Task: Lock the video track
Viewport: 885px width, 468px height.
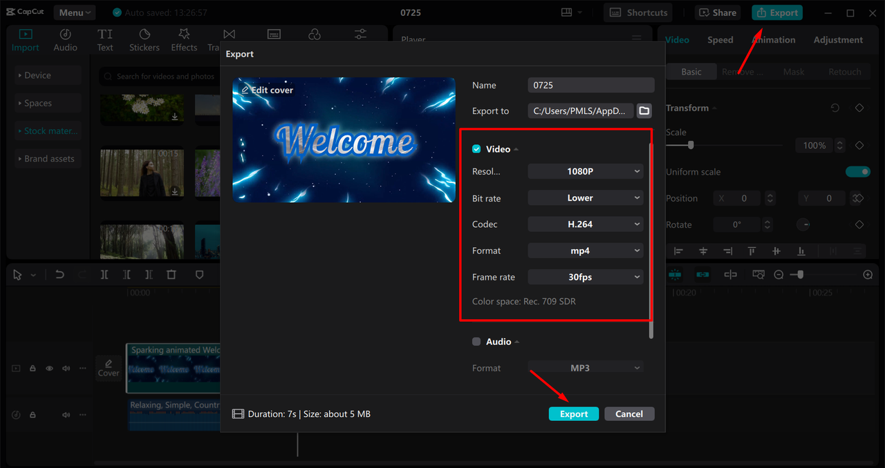Action: (x=32, y=369)
